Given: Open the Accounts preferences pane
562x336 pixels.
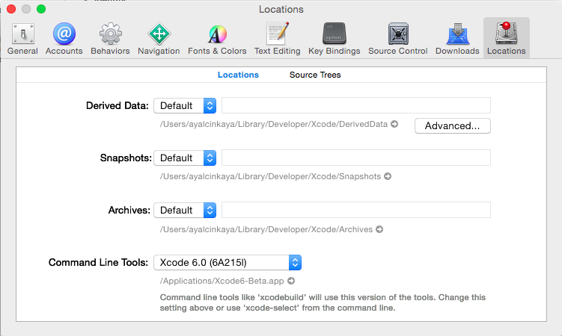Looking at the screenshot, I should click(x=64, y=39).
